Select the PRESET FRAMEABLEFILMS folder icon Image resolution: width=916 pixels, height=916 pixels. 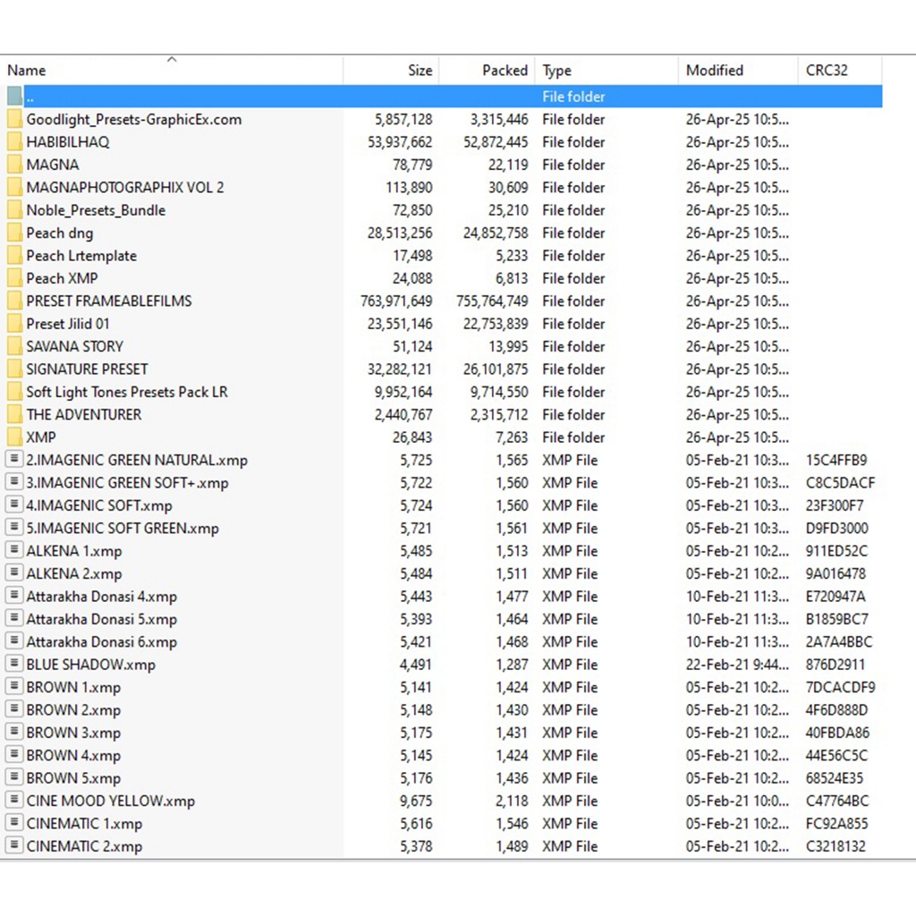tap(13, 301)
